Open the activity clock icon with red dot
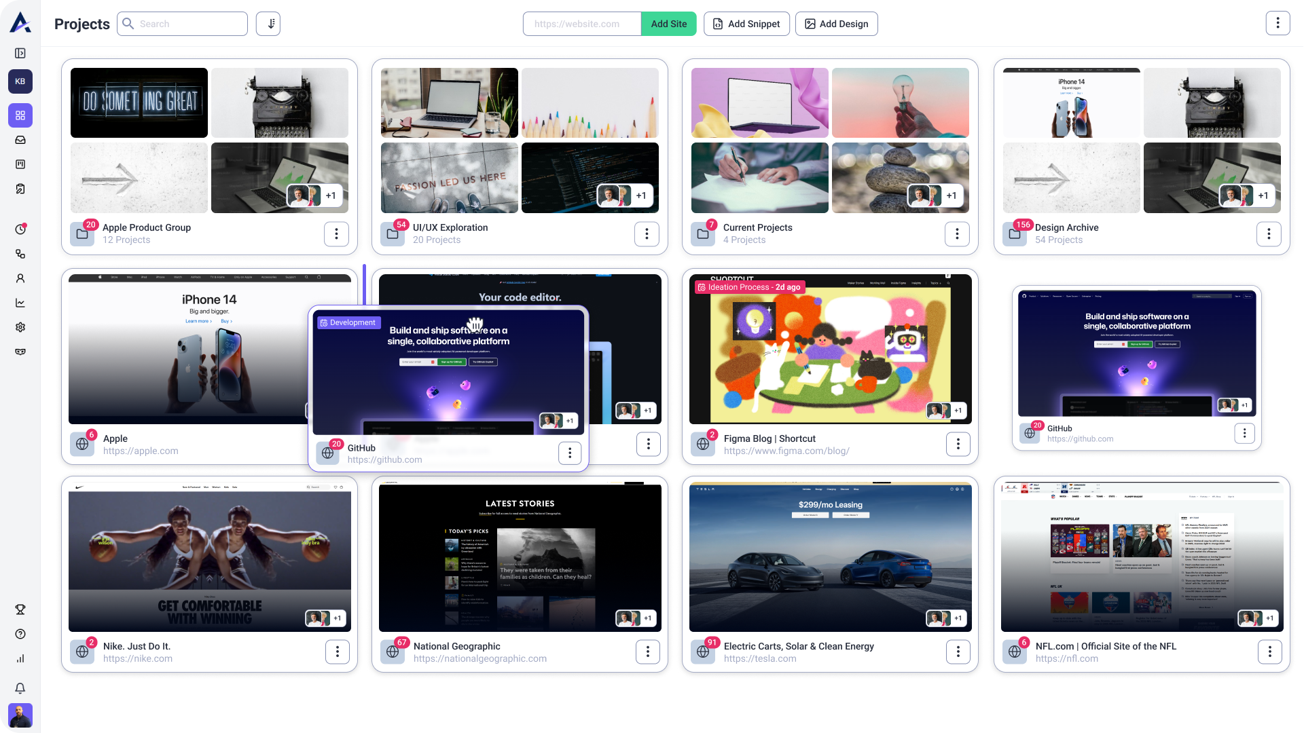The image size is (1304, 733). (20, 229)
